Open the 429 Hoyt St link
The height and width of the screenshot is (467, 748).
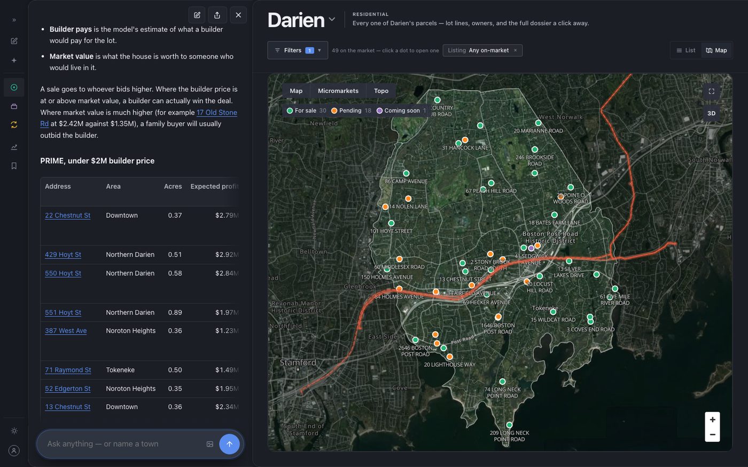coord(63,255)
